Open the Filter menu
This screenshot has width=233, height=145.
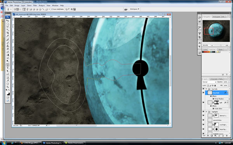(35, 5)
